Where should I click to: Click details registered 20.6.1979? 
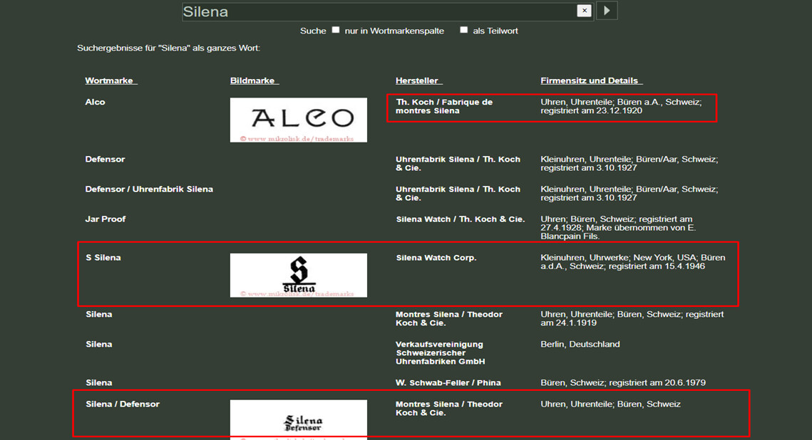(623, 383)
